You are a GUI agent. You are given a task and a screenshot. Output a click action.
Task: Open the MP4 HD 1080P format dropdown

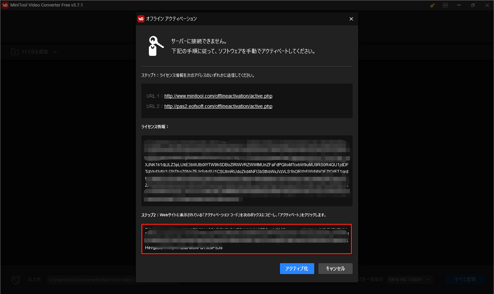[x=409, y=280]
